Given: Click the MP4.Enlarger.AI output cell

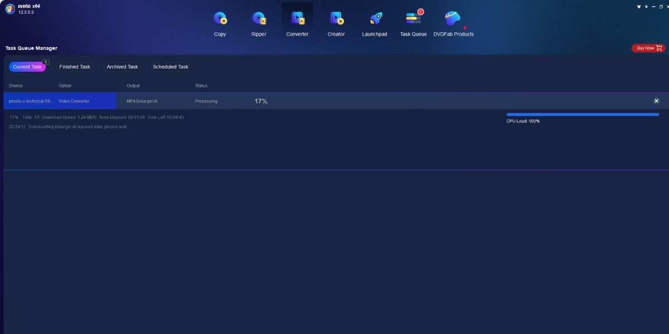Looking at the screenshot, I should 142,101.
